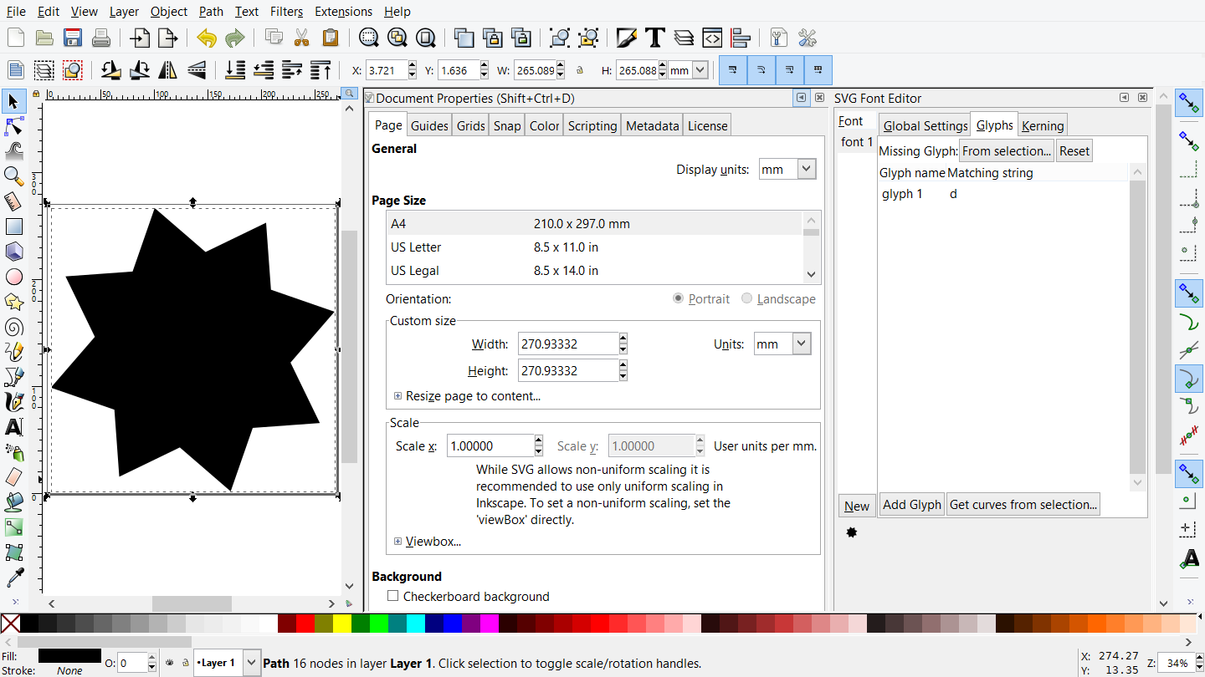Click Get curves from selection
The image size is (1205, 677).
pyautogui.click(x=1023, y=504)
